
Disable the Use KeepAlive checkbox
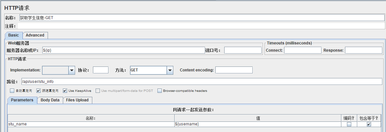click(x=65, y=91)
